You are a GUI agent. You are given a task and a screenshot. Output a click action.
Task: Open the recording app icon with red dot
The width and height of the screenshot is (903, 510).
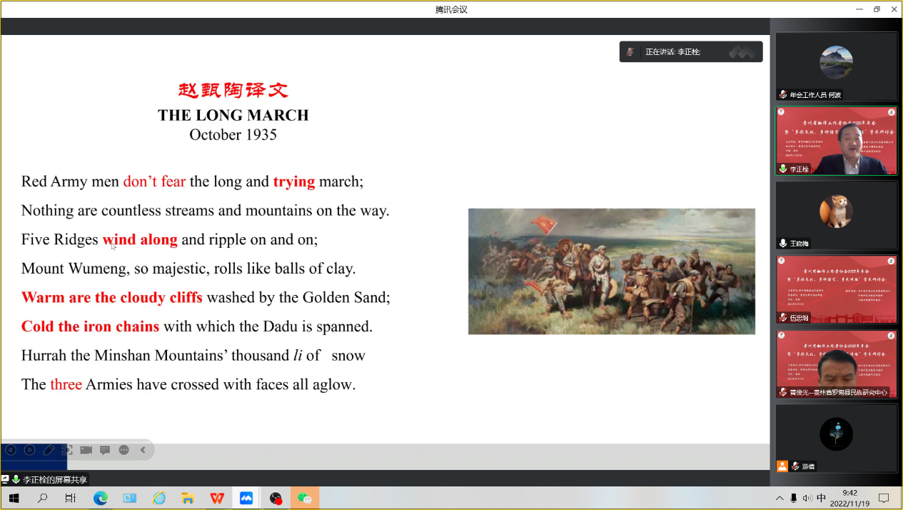coord(276,499)
